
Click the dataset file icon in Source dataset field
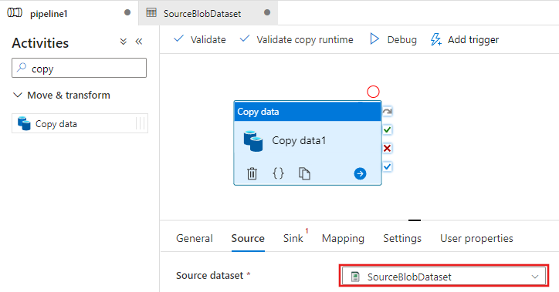click(x=355, y=277)
